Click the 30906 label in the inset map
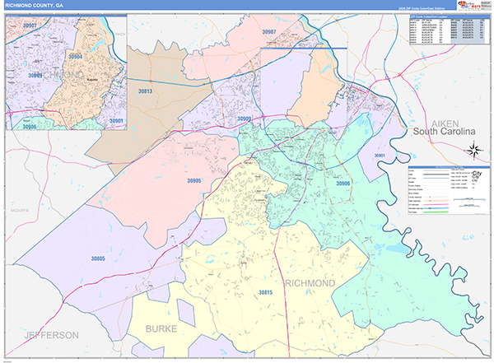The image size is (494, 363). tap(30, 127)
